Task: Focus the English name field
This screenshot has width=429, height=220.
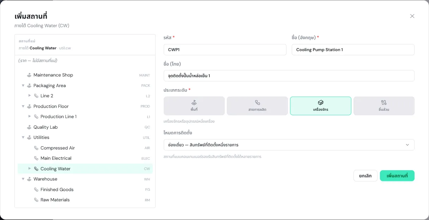Action: pos(353,50)
